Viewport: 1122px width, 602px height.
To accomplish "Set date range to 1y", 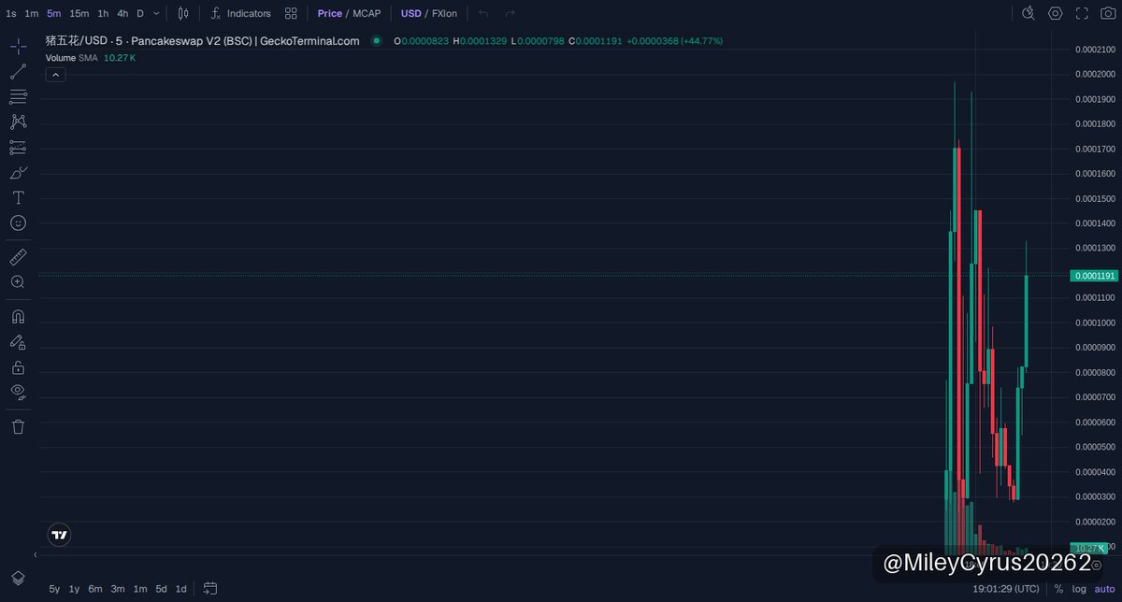I will [74, 589].
